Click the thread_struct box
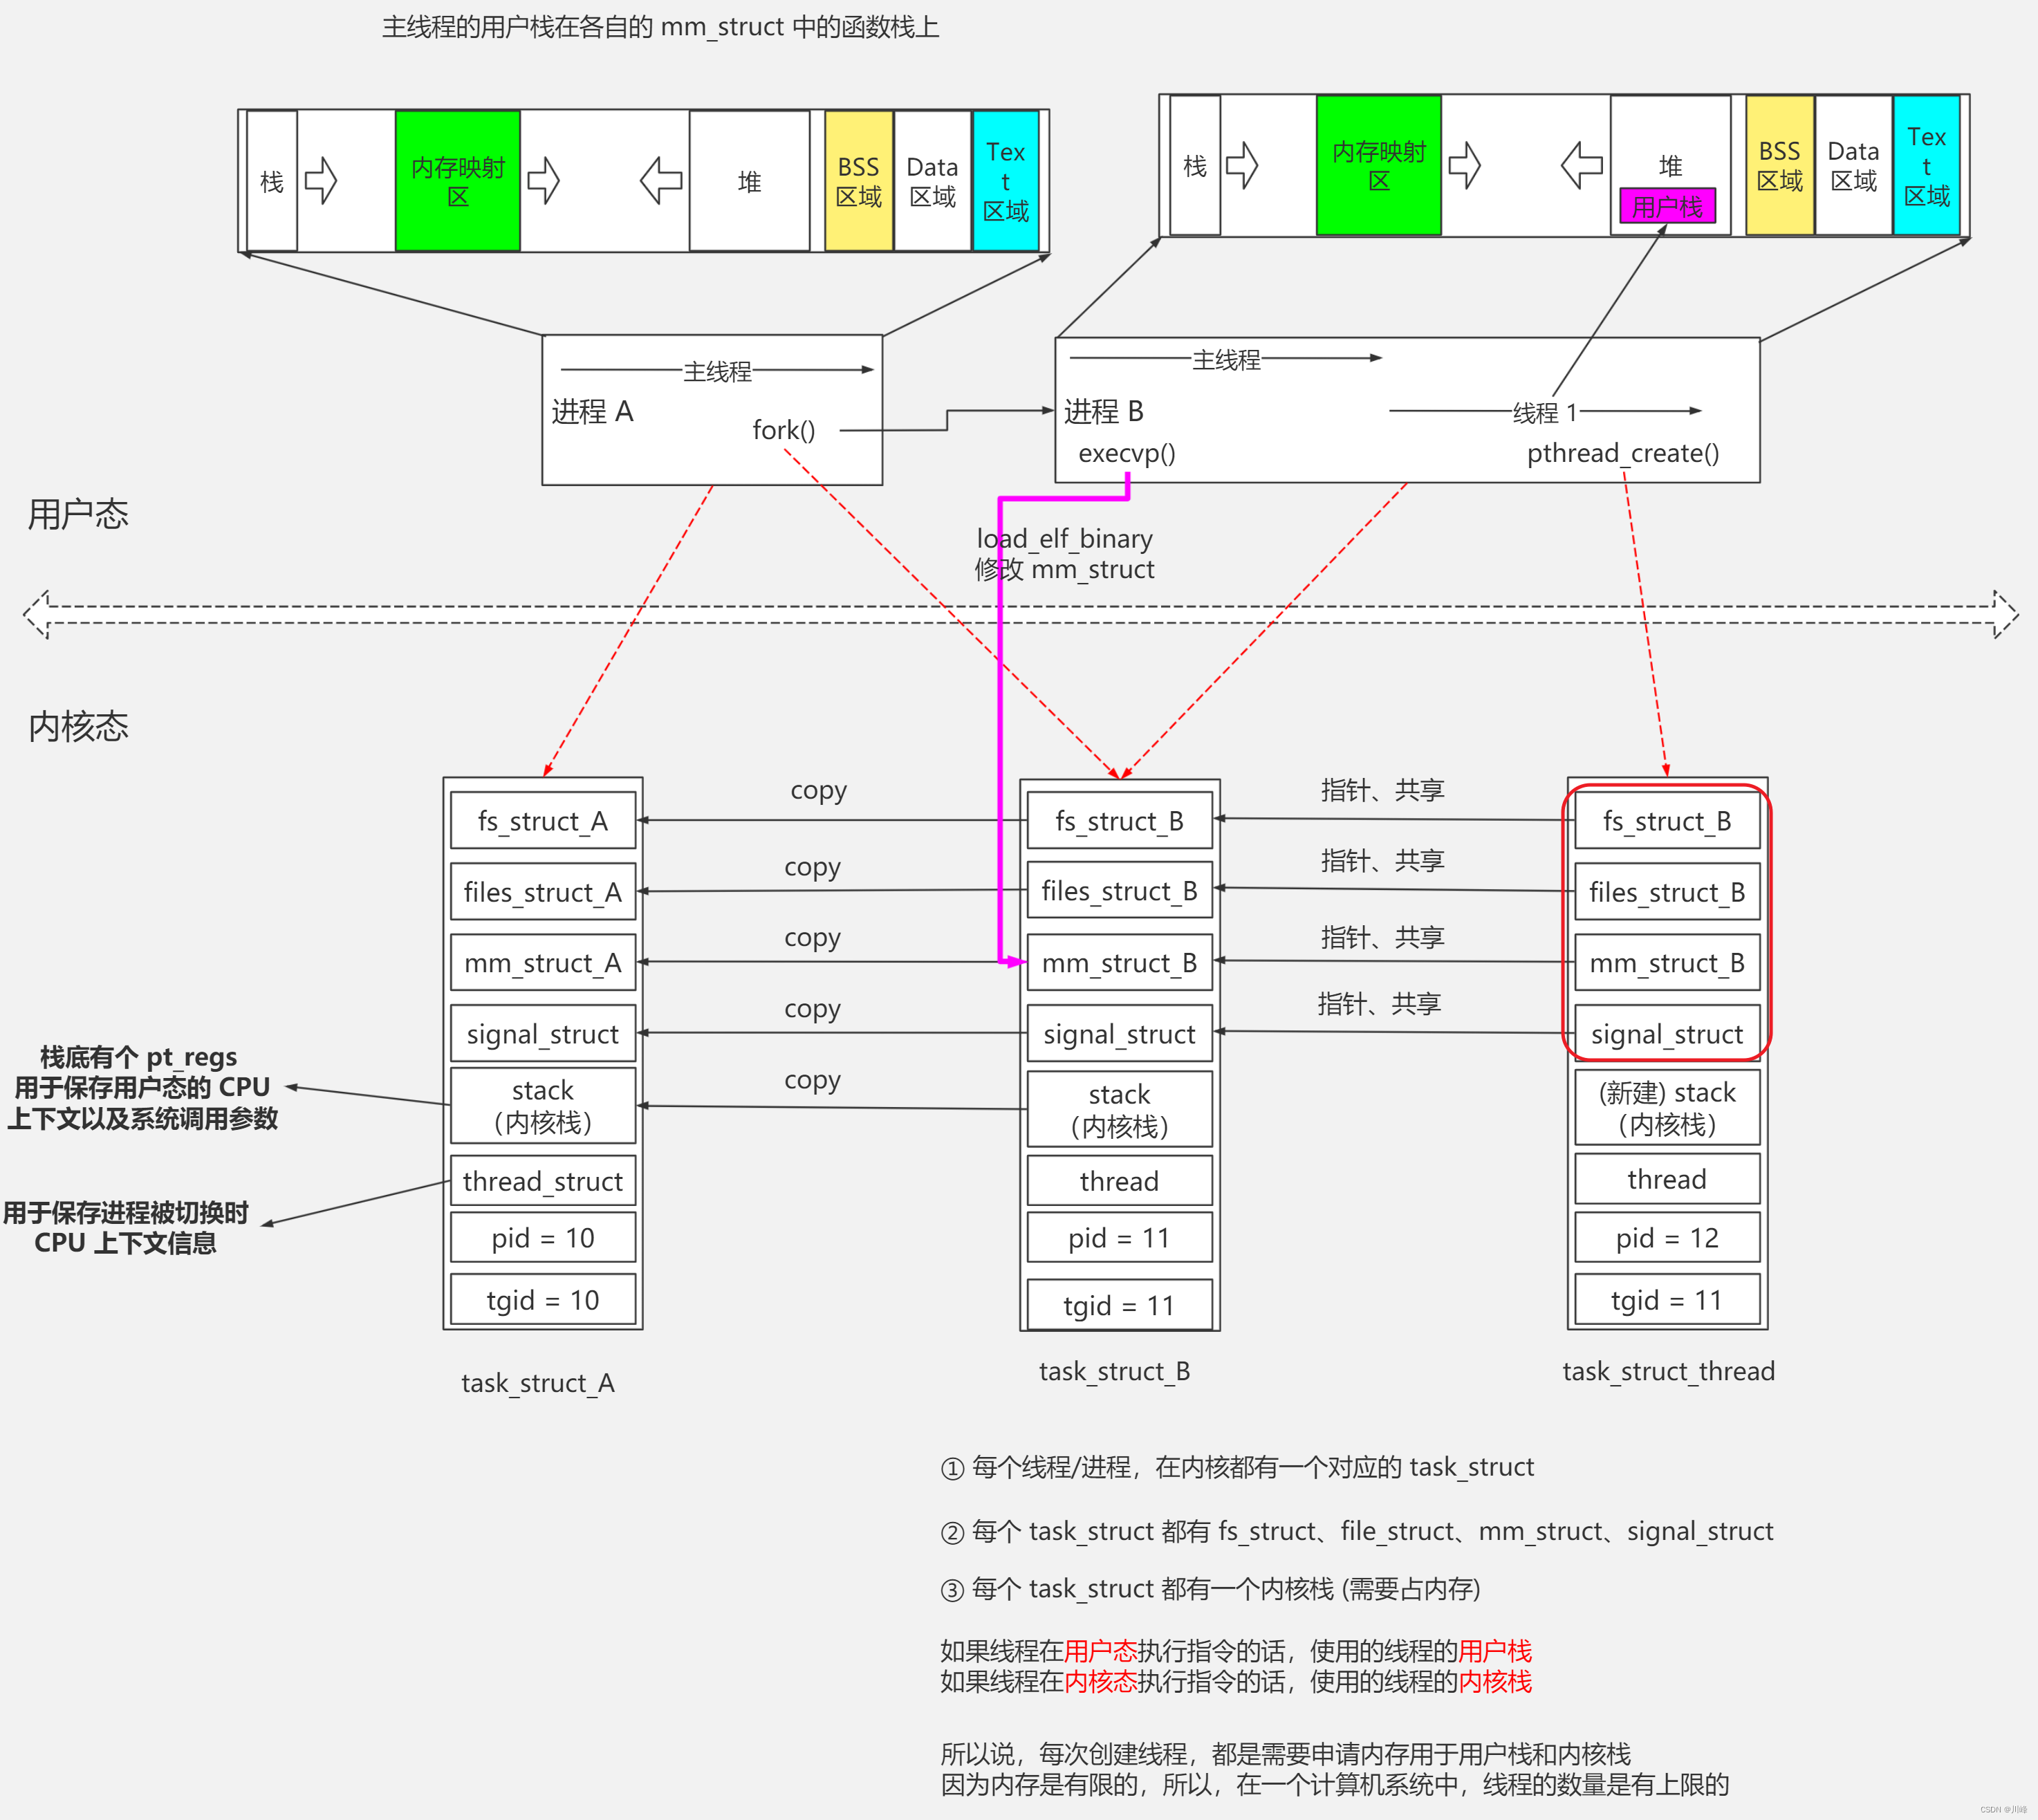 point(543,1181)
